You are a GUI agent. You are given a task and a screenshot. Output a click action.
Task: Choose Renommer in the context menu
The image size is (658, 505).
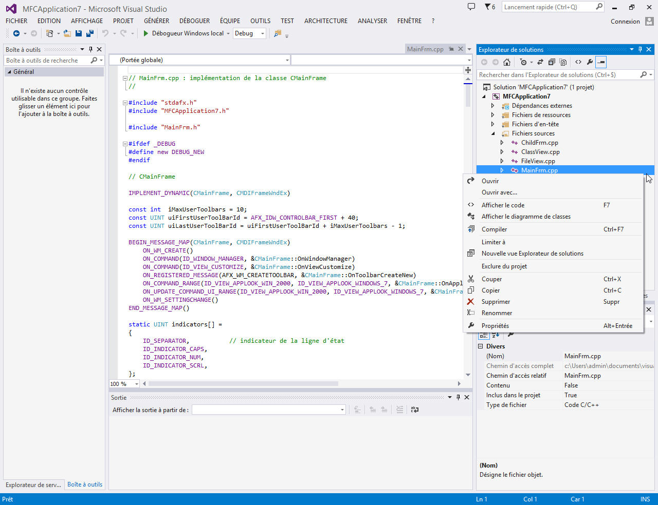click(553, 313)
